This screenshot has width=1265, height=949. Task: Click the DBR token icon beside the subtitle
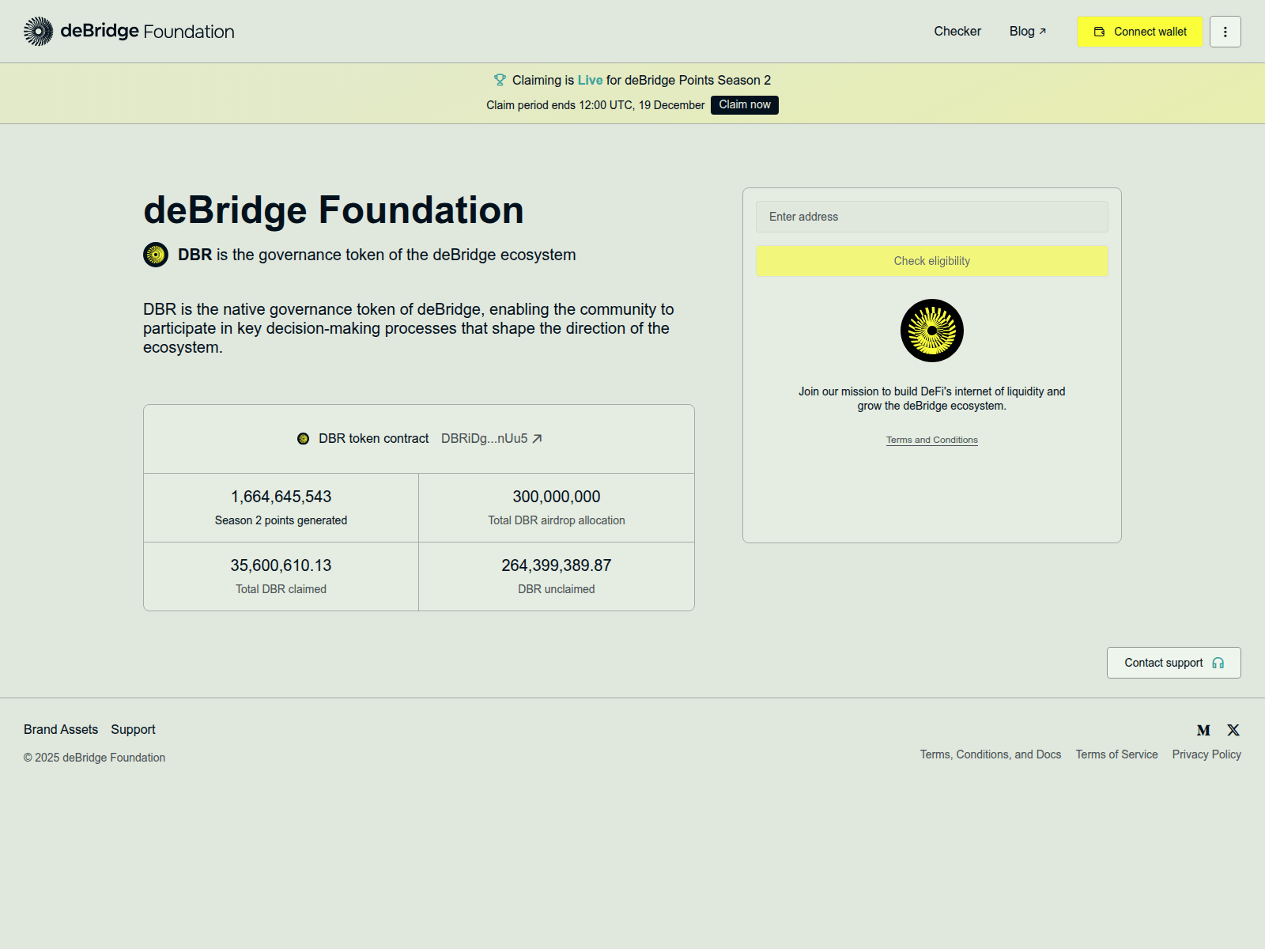(x=156, y=255)
